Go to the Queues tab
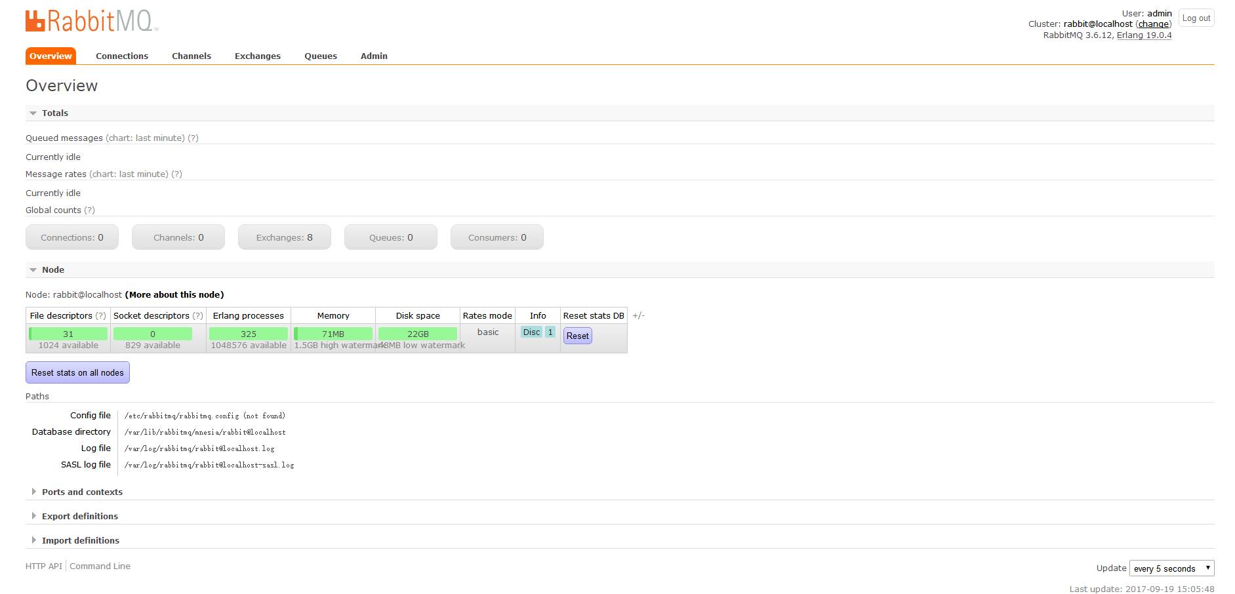Screen dimensions: 1235x594 pyautogui.click(x=321, y=56)
